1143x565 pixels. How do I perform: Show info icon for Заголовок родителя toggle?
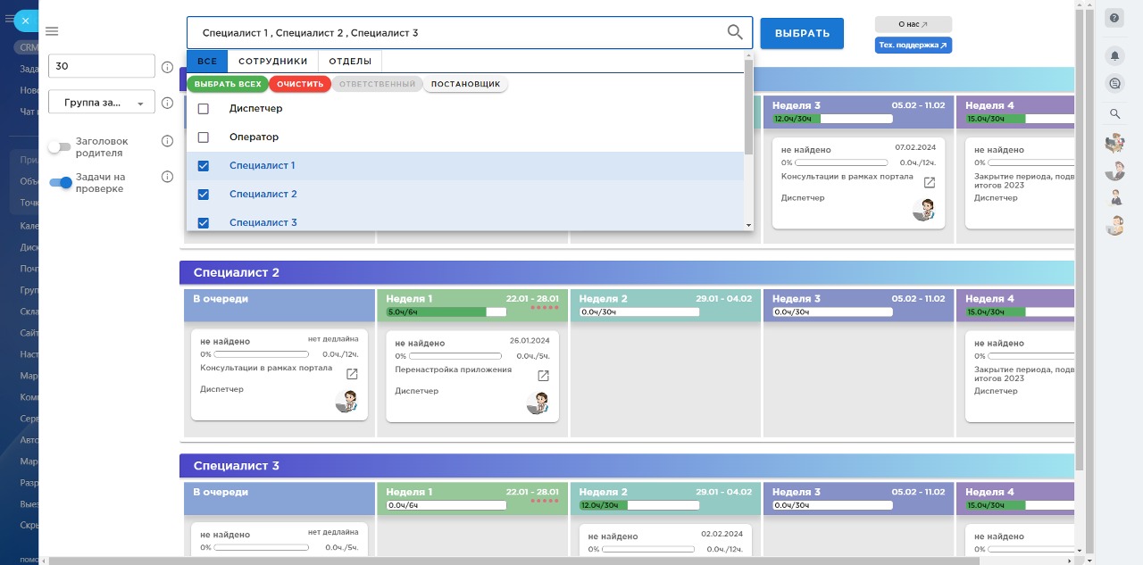point(167,141)
